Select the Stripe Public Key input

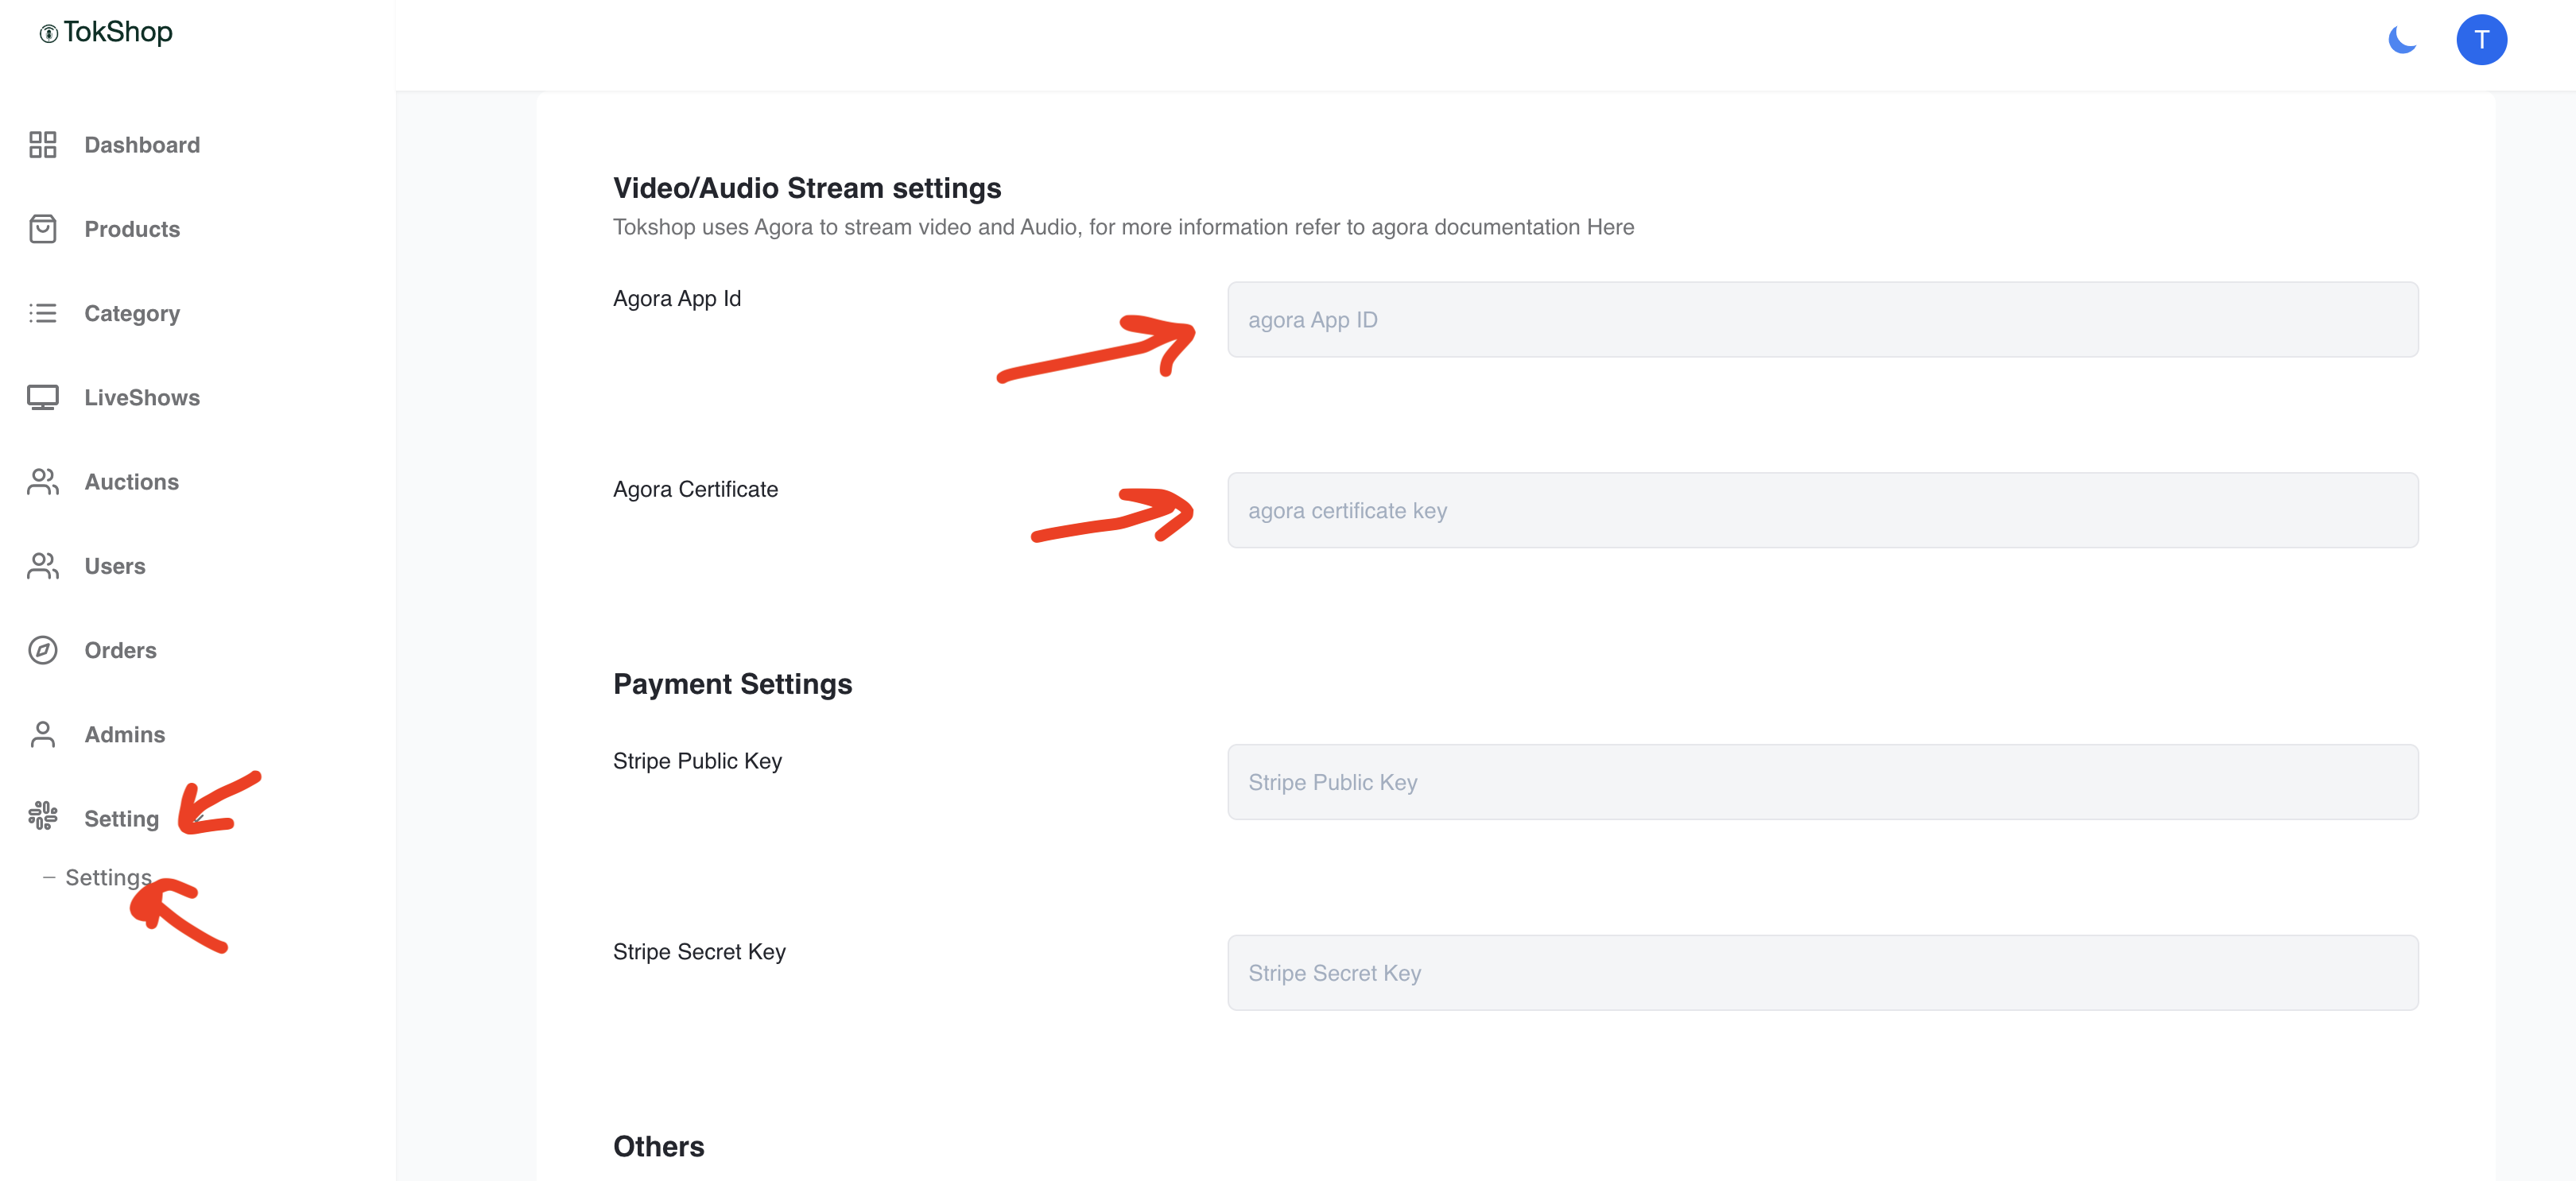pyautogui.click(x=1821, y=782)
